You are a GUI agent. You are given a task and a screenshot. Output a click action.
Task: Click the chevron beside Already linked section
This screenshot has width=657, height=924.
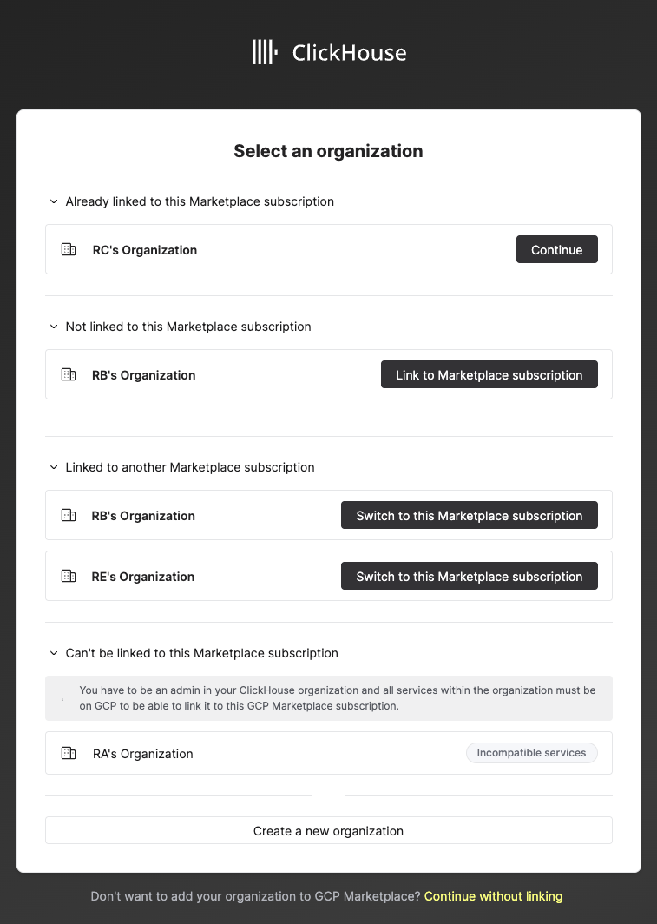[52, 201]
